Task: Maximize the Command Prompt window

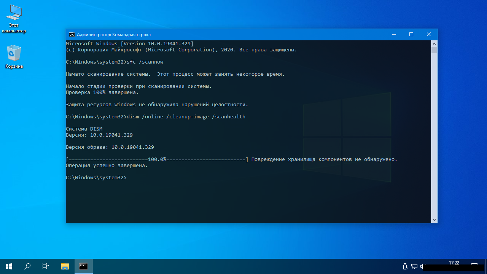Action: [411, 34]
